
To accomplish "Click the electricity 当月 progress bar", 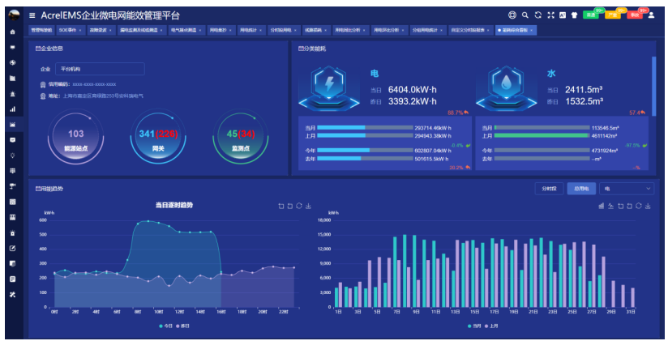I will (365, 128).
